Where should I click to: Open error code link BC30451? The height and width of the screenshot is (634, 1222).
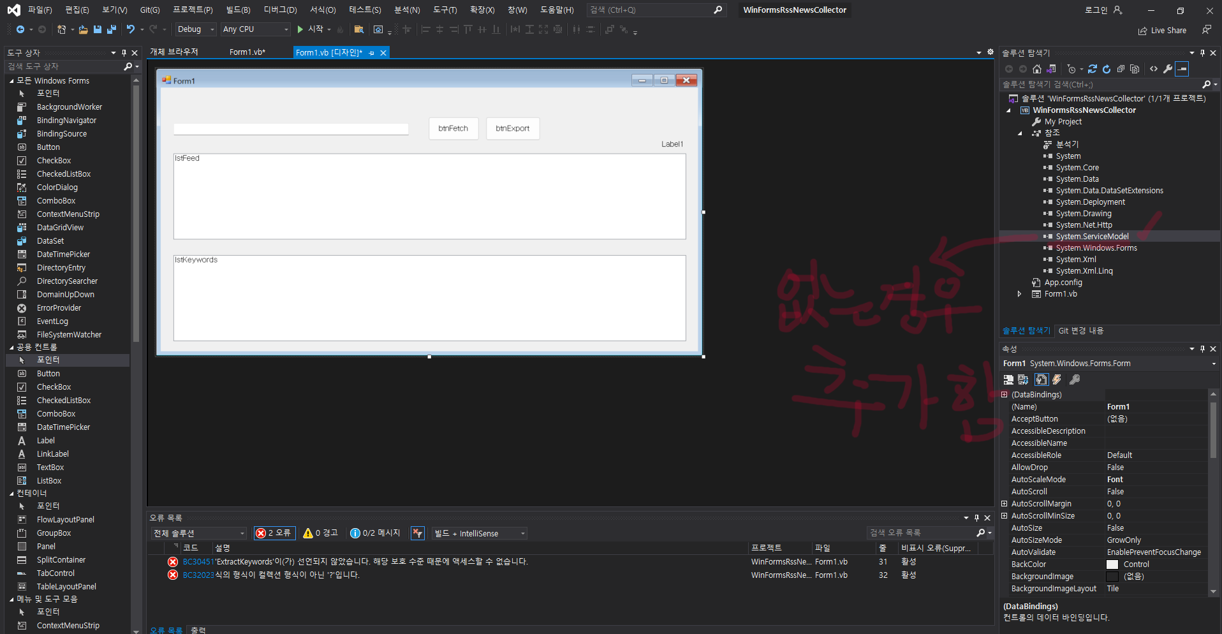(198, 562)
